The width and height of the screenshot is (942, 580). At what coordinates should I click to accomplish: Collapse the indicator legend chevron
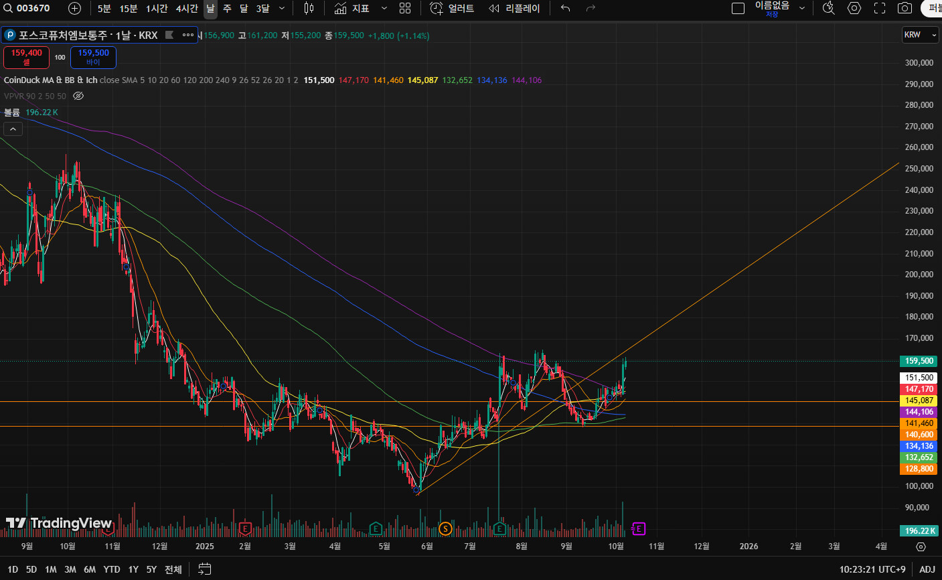(x=13, y=129)
